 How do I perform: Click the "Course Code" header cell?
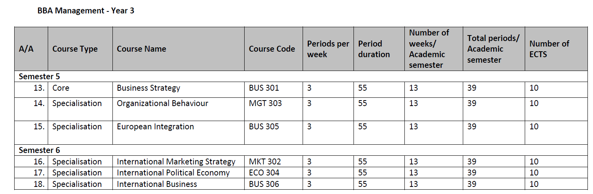tap(272, 49)
